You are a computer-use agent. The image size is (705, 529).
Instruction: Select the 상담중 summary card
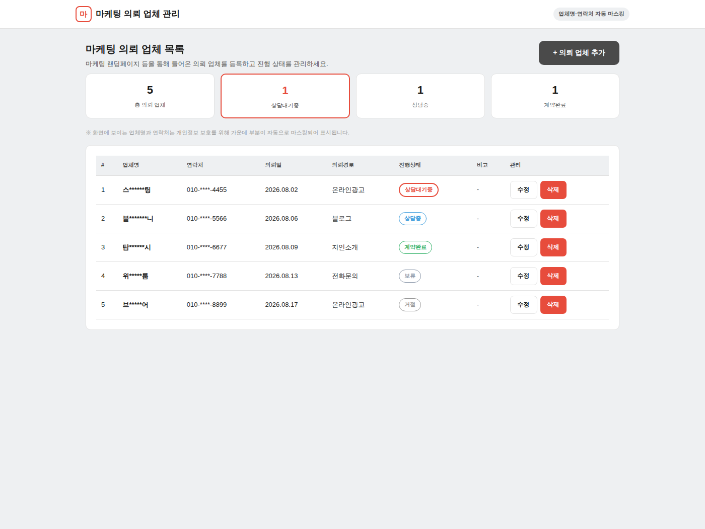(x=420, y=96)
